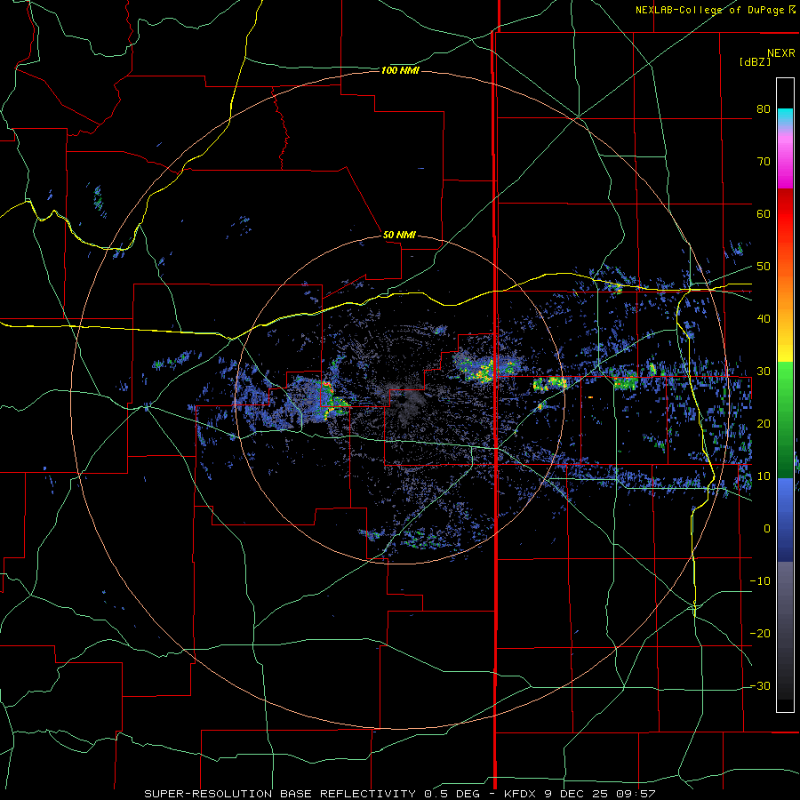Image resolution: width=800 pixels, height=800 pixels.
Task: Click the 10 value on the dBZ scale
Action: pos(764,476)
